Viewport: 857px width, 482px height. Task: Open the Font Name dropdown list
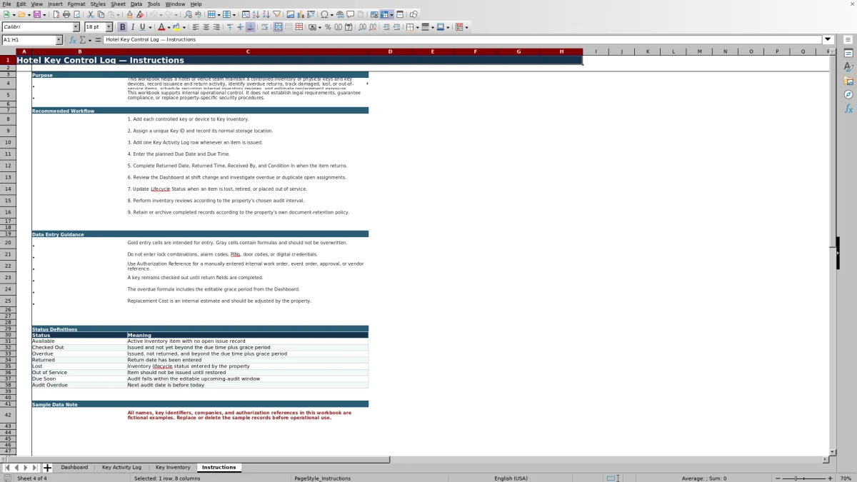(76, 27)
